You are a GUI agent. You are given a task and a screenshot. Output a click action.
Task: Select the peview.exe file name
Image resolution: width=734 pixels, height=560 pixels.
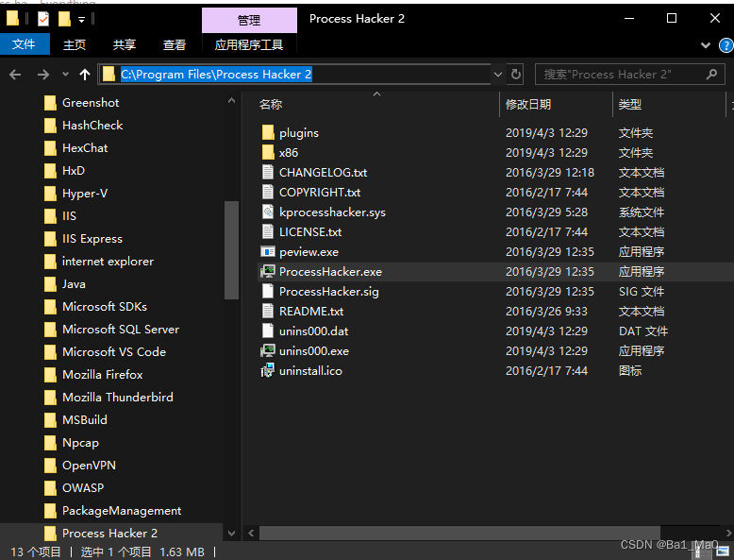(309, 252)
